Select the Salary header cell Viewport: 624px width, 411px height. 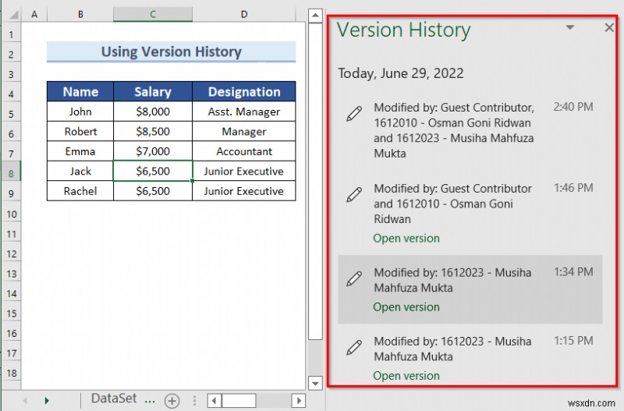click(x=153, y=91)
